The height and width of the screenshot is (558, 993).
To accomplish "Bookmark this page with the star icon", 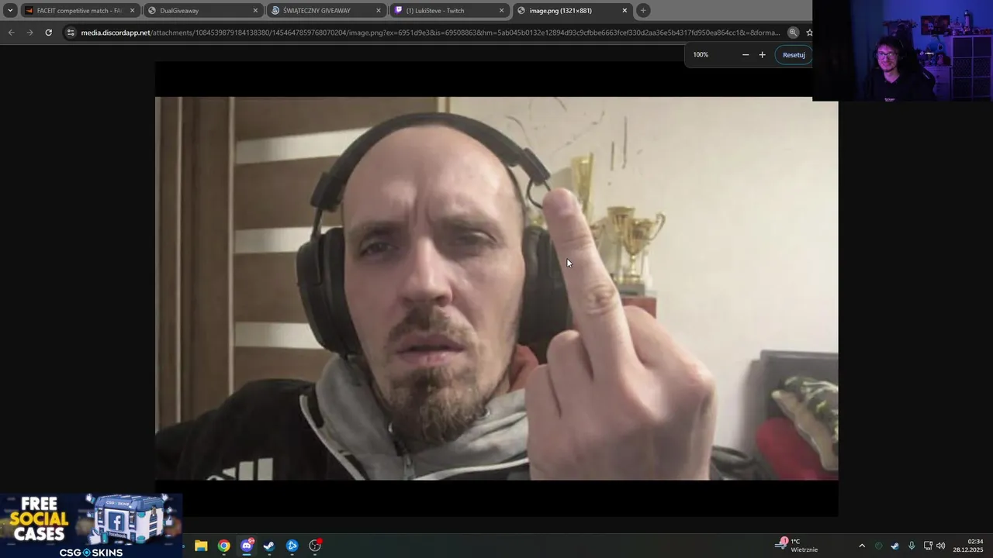I will pyautogui.click(x=808, y=33).
